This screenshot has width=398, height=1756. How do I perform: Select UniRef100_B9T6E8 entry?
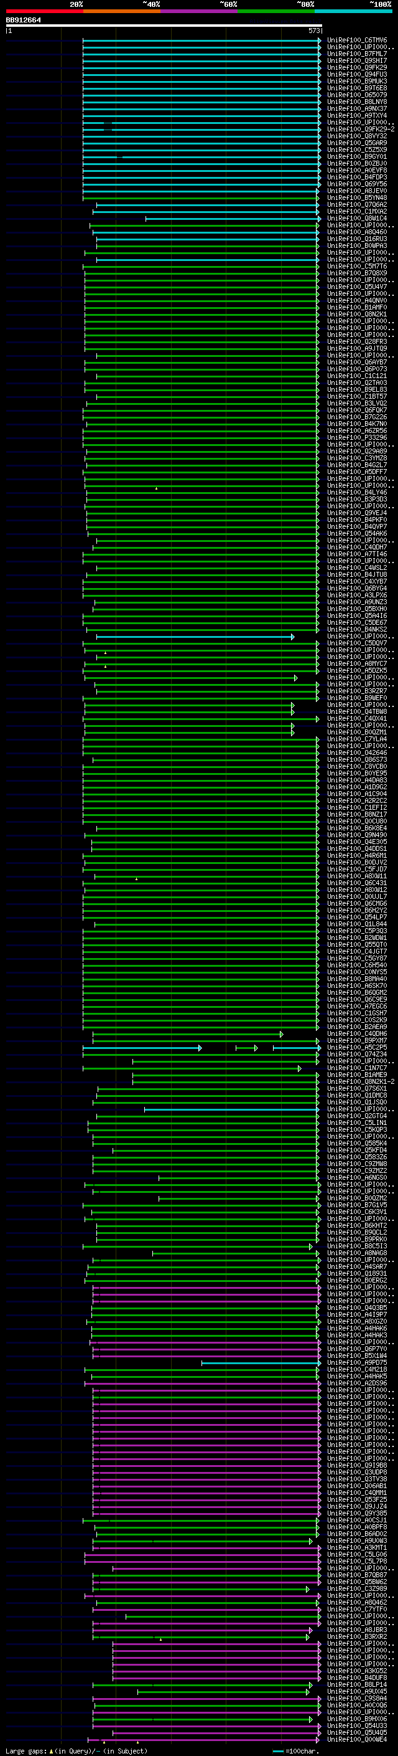(x=356, y=88)
